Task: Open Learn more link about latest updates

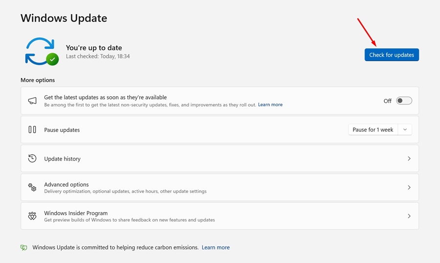Action: [x=270, y=105]
